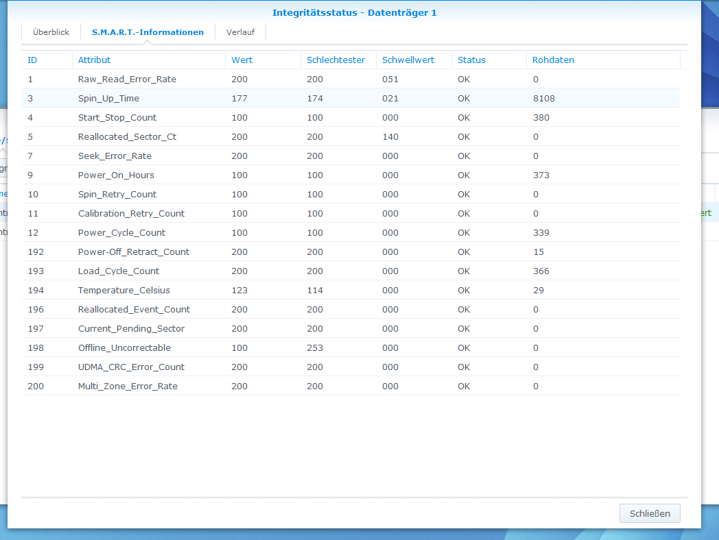The image size is (719, 540).
Task: Click raw data value 8108
Action: [544, 99]
